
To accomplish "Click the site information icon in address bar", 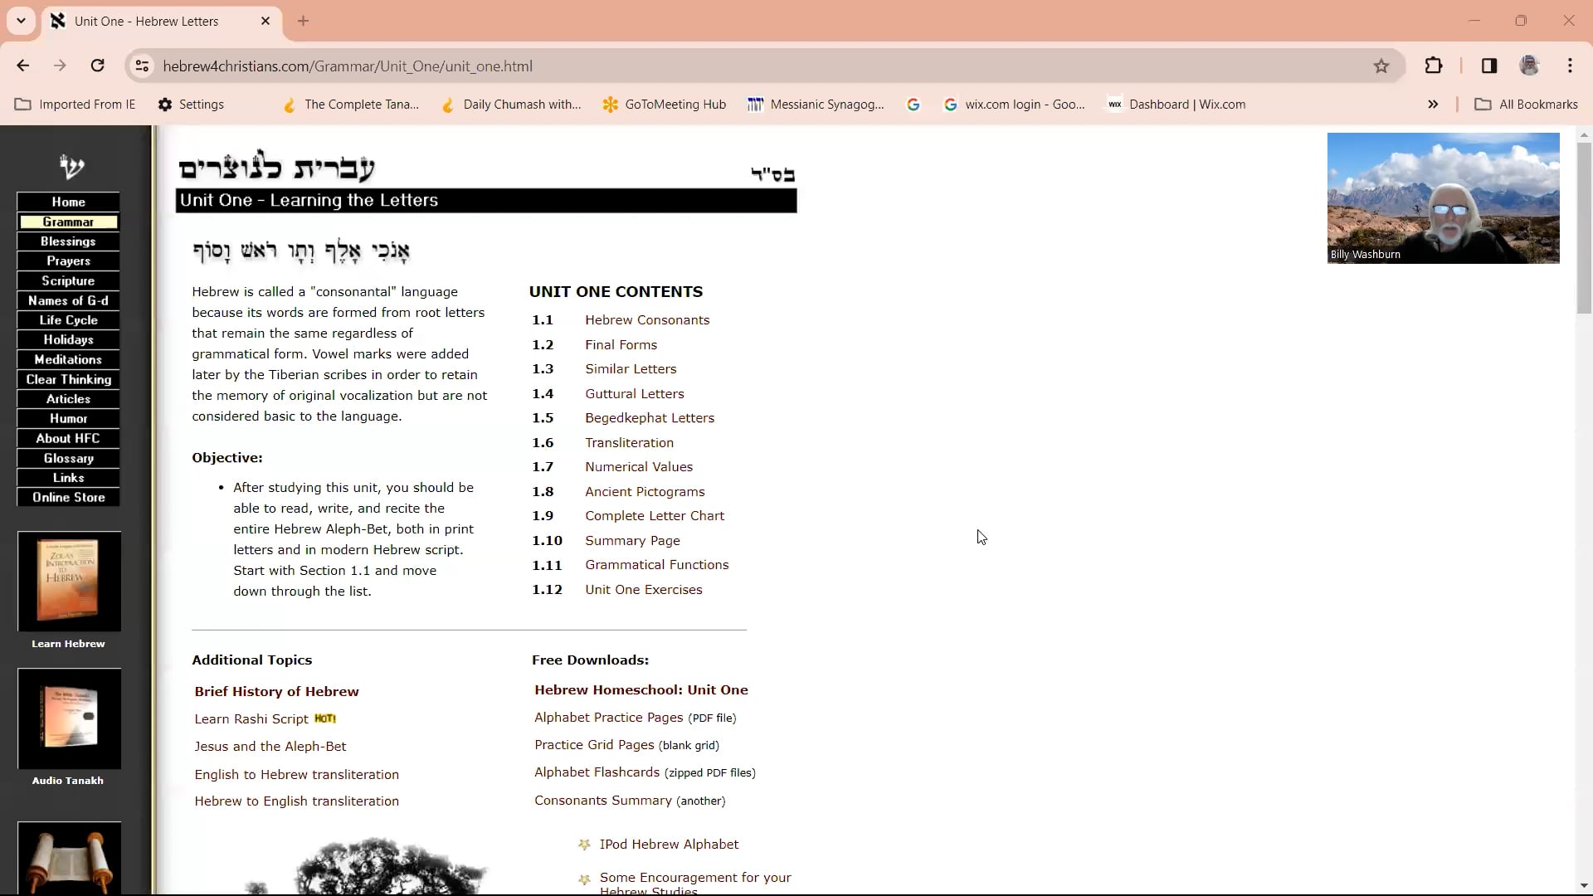I will pyautogui.click(x=143, y=66).
